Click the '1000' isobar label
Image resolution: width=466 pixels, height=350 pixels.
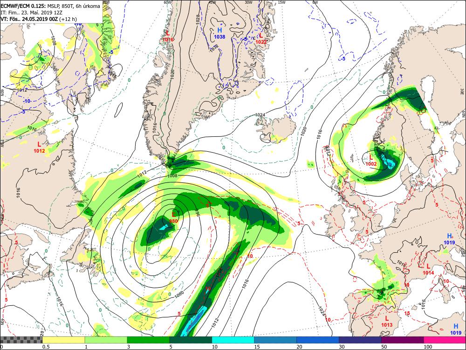click(179, 294)
